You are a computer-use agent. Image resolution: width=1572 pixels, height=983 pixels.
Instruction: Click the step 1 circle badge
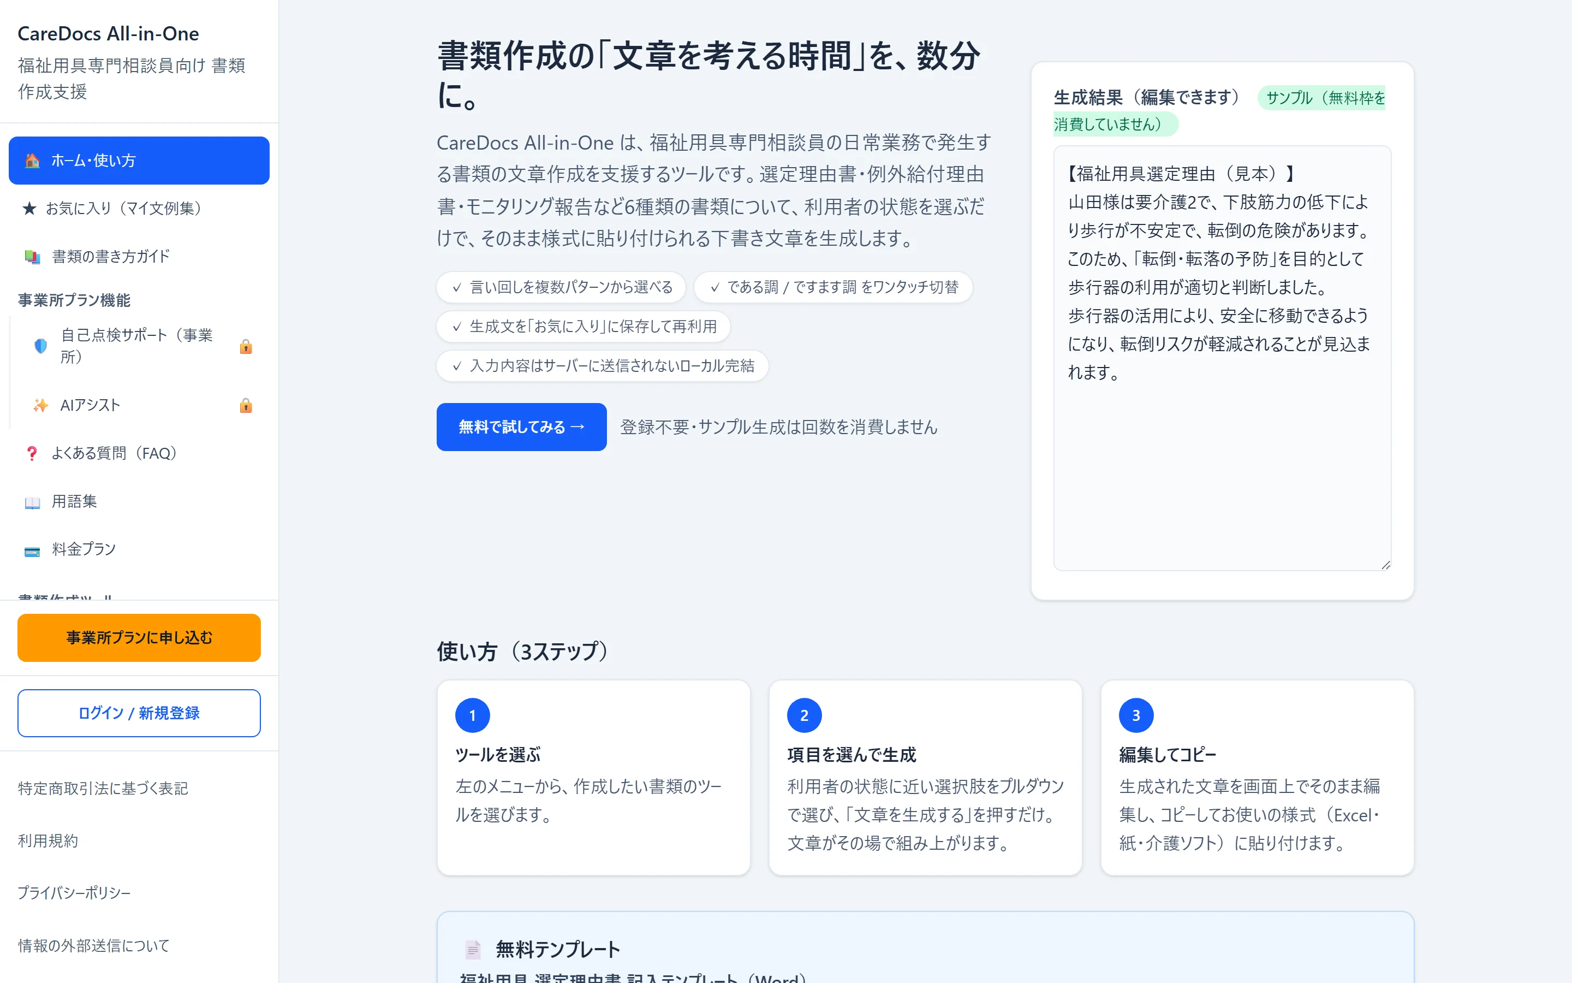(x=473, y=716)
